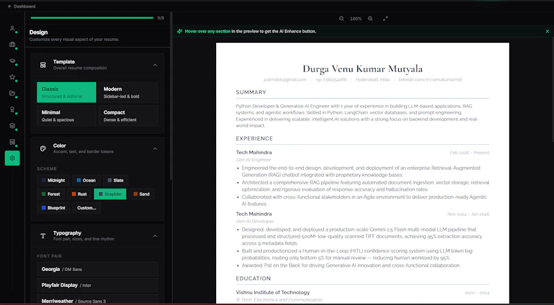Click the SUMMARY section heading in resume
Viewport: 554px width, 305px height.
point(251,92)
